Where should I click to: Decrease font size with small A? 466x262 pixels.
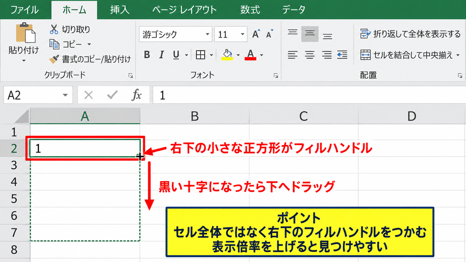(x=269, y=34)
